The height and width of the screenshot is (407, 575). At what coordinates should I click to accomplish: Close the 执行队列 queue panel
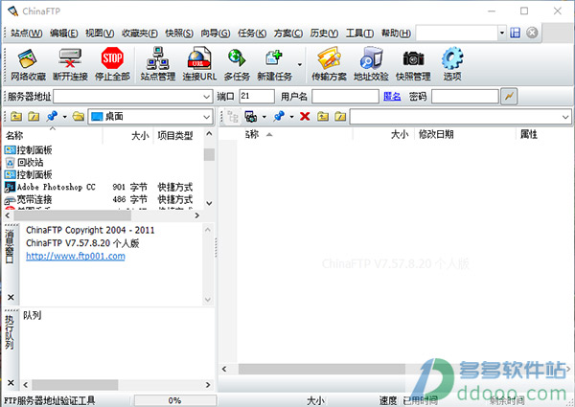click(x=11, y=382)
